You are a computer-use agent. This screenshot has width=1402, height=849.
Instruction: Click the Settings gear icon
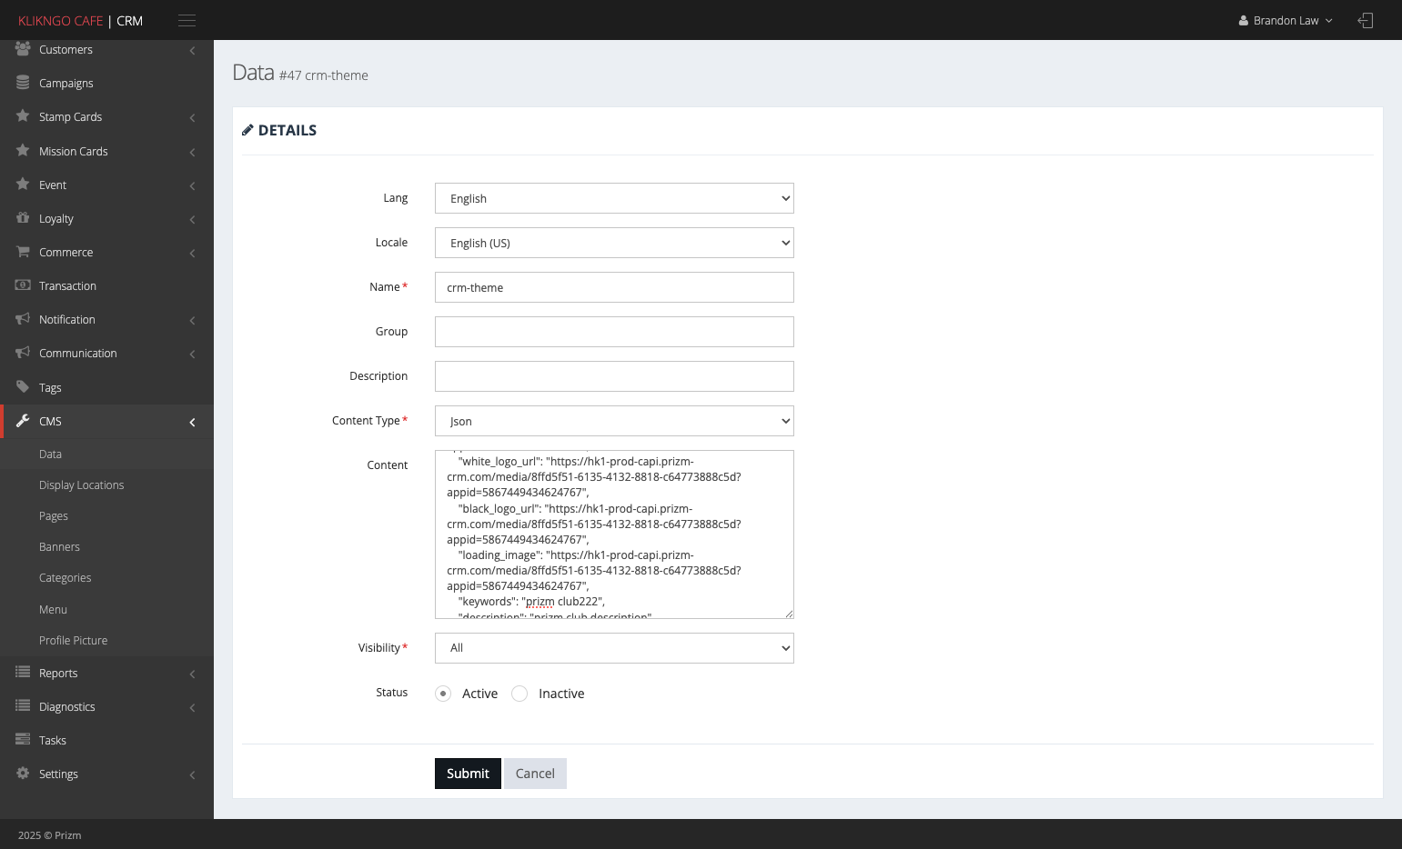tap(23, 774)
